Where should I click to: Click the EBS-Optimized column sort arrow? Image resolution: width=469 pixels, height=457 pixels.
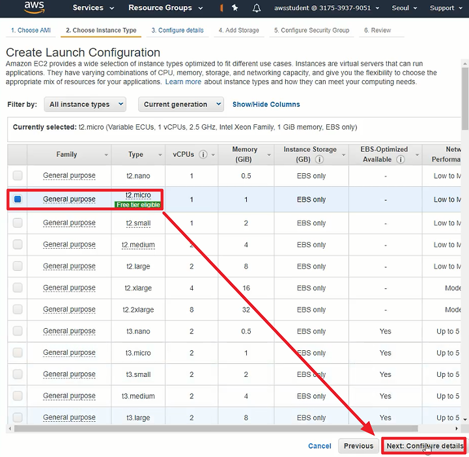(x=417, y=155)
